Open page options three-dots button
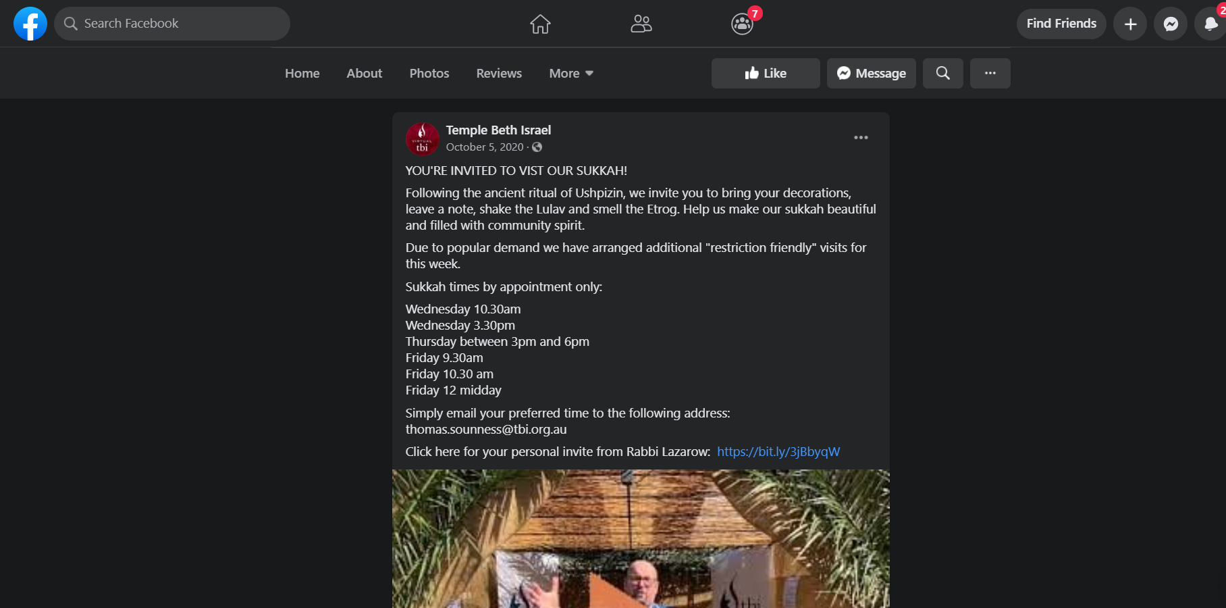Image resolution: width=1226 pixels, height=608 pixels. tap(990, 73)
